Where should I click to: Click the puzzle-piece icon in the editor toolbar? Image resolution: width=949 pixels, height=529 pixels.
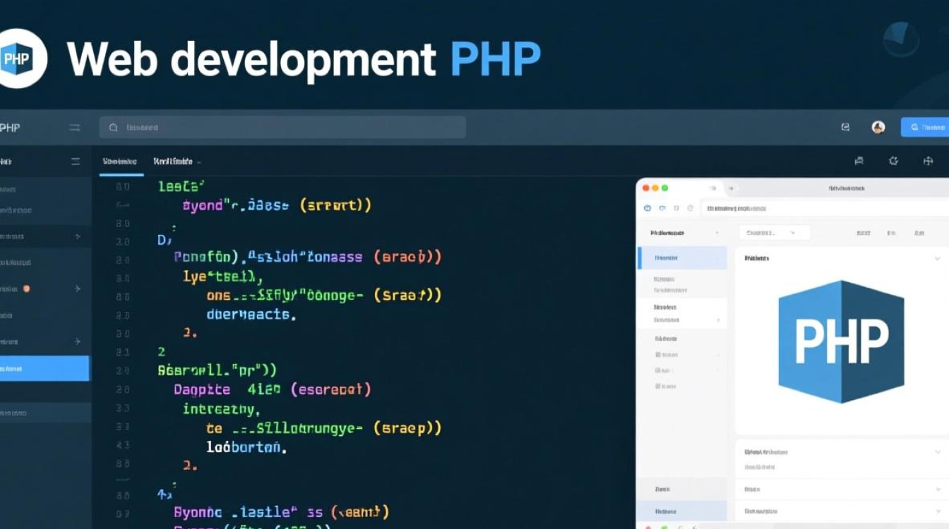pyautogui.click(x=893, y=161)
